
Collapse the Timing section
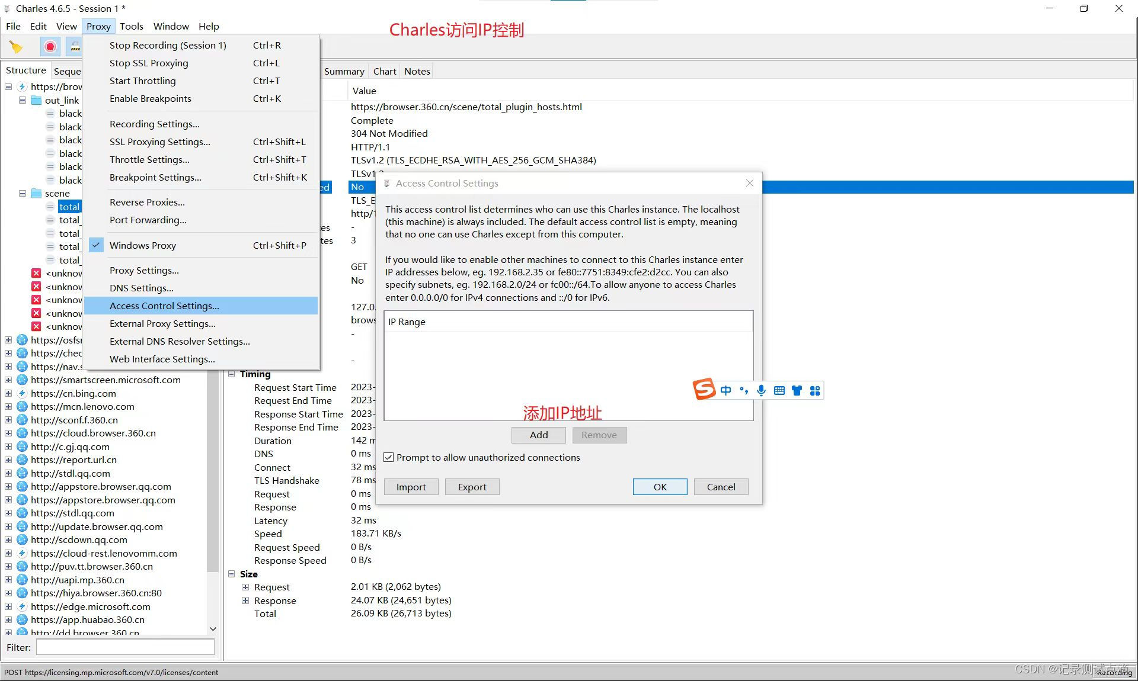pos(232,374)
